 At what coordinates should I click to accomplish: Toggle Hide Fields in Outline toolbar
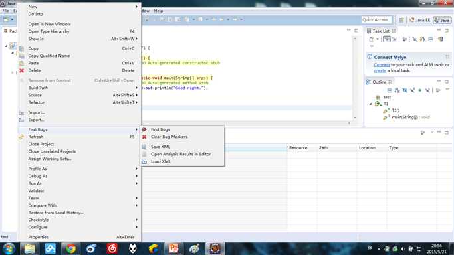tap(405, 90)
